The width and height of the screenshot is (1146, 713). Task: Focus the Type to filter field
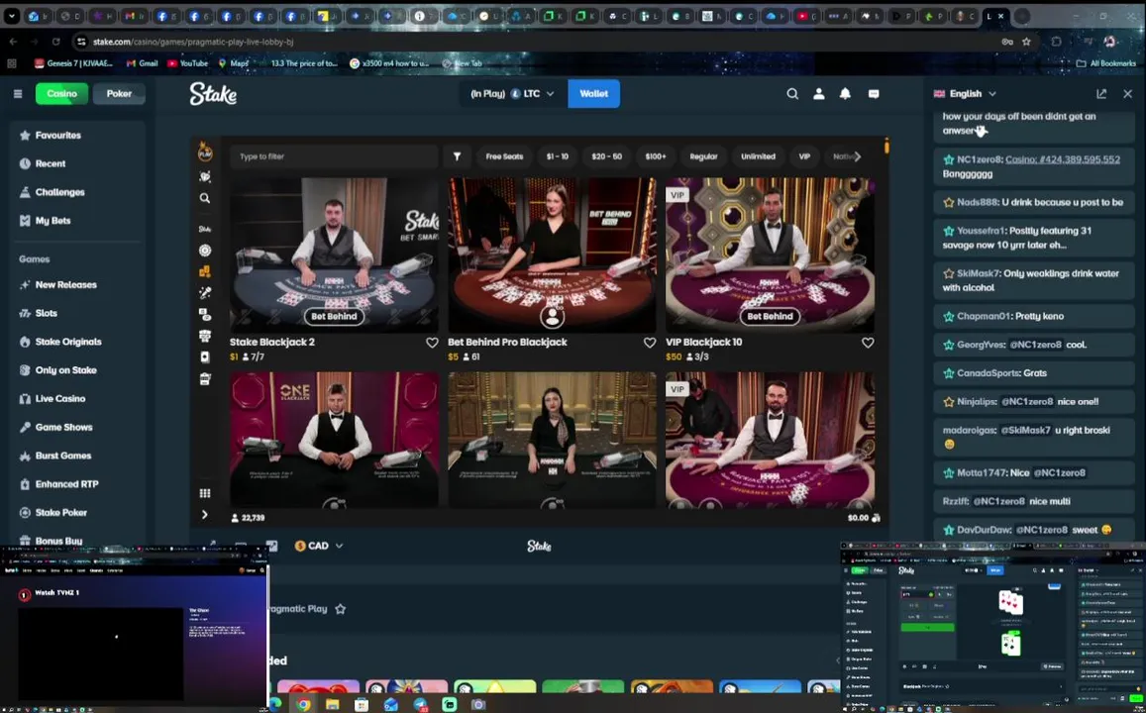click(334, 156)
